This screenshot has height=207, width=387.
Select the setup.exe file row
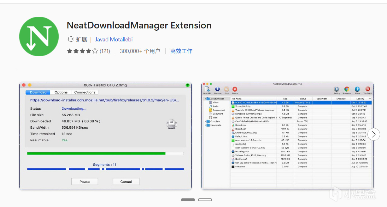coord(302,167)
